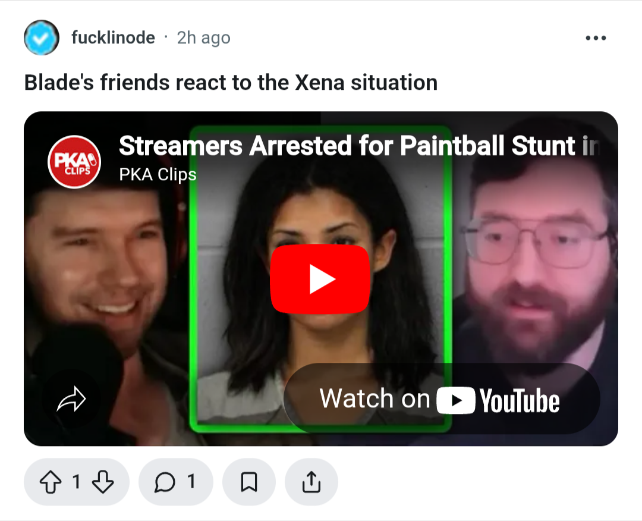Click the vote count number between arrows
The width and height of the screenshot is (642, 521).
[x=77, y=482]
